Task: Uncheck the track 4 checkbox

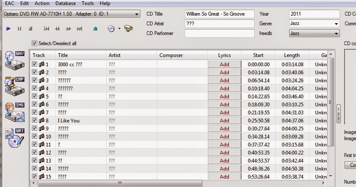Action: (x=34, y=88)
